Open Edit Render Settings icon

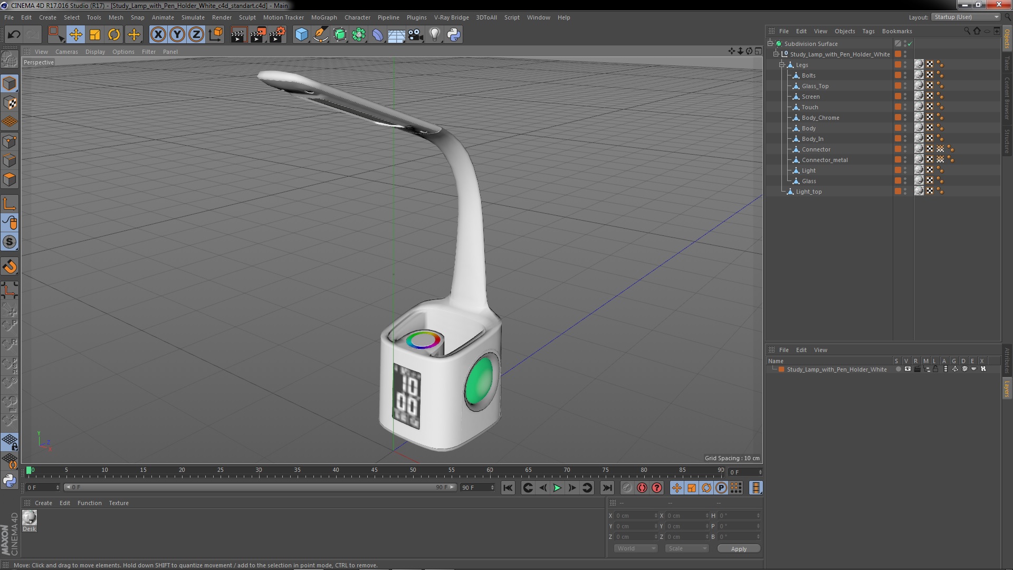click(x=278, y=35)
